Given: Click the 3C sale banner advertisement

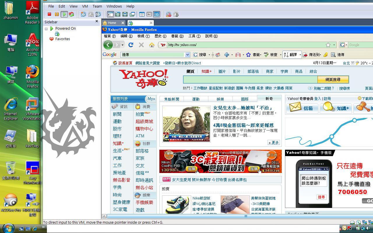Looking at the screenshot, I should tap(221, 161).
